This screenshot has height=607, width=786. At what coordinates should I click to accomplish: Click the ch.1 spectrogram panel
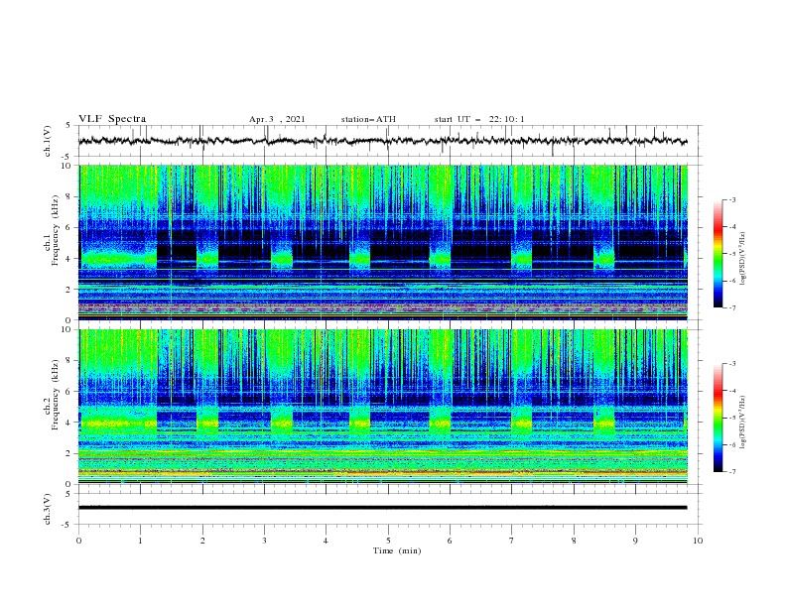click(x=382, y=242)
